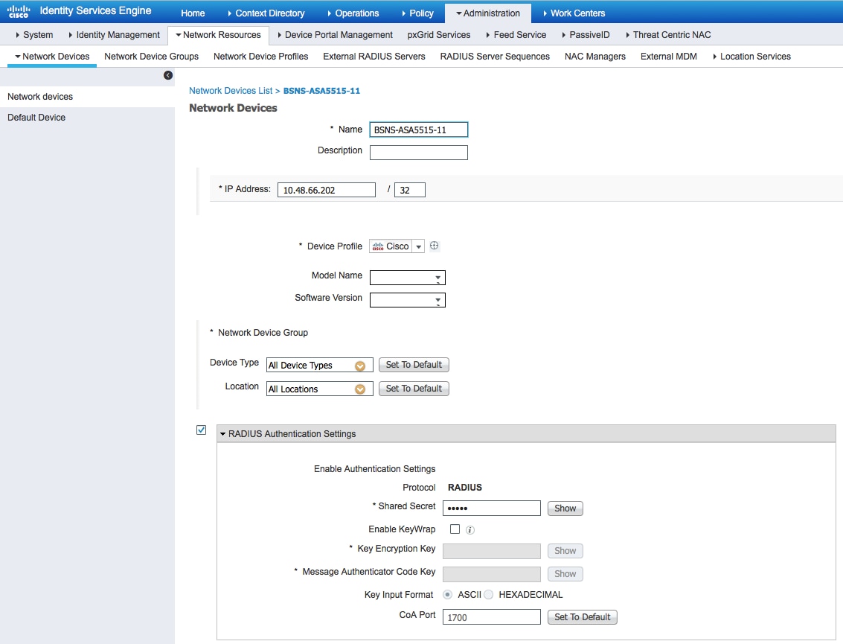Viewport: 843px width, 644px height.
Task: Open the Model Name dropdown
Action: coord(408,278)
